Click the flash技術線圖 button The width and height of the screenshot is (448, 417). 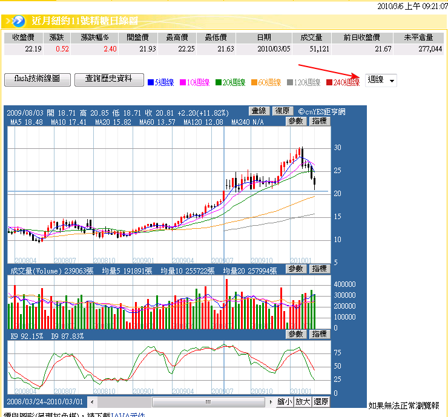click(x=38, y=79)
